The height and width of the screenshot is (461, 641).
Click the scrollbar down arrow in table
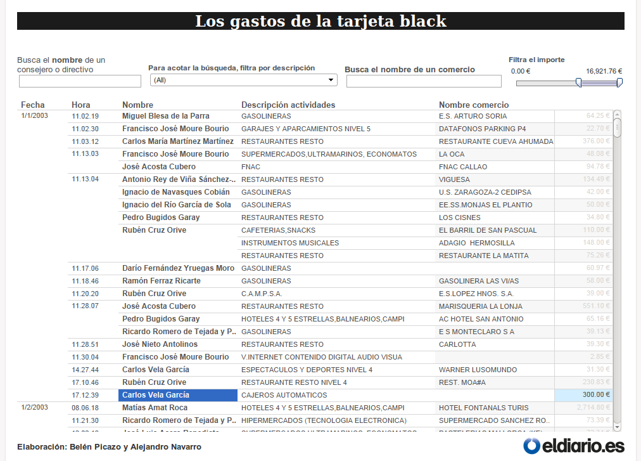pyautogui.click(x=617, y=427)
